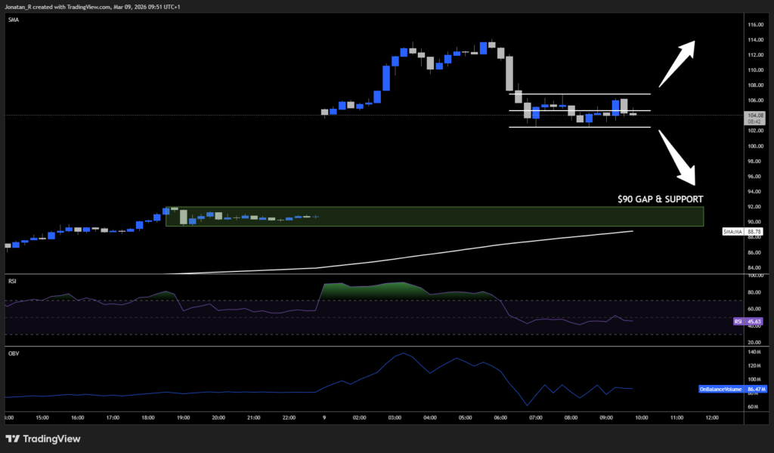Click the OnBalanceVolume 86.47M value tag

(x=732, y=389)
